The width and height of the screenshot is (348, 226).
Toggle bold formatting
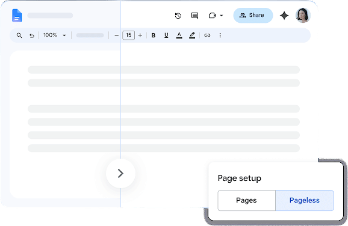point(154,35)
